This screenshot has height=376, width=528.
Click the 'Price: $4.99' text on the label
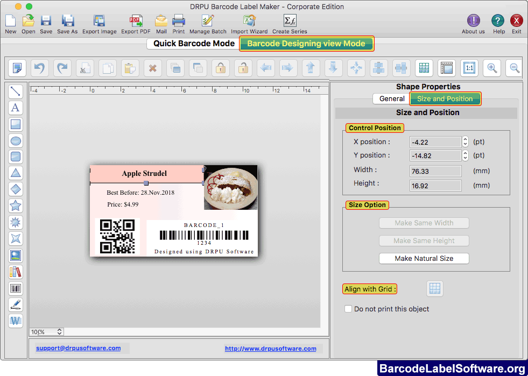coord(123,204)
